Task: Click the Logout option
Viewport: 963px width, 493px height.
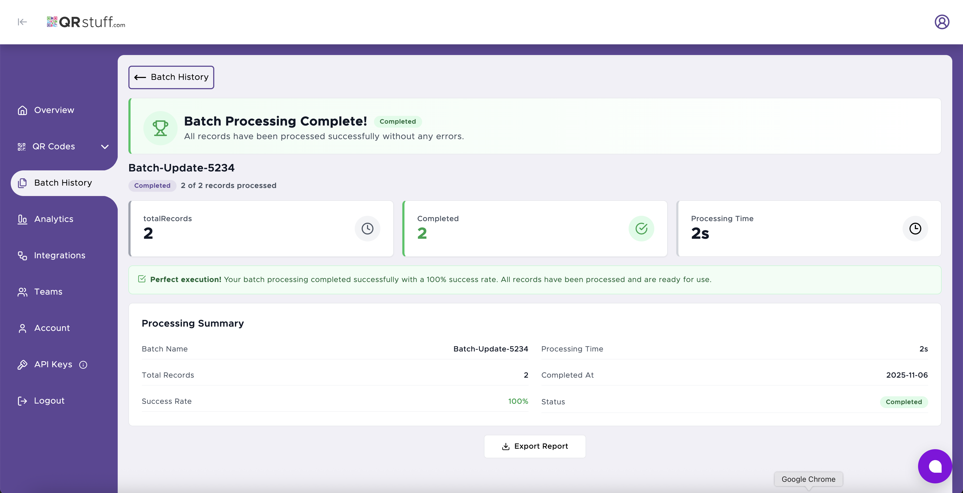Action: (49, 400)
